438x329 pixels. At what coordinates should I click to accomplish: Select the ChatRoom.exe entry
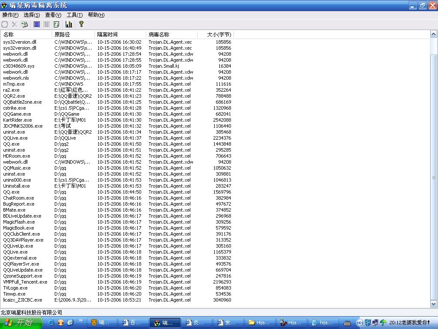click(x=117, y=198)
